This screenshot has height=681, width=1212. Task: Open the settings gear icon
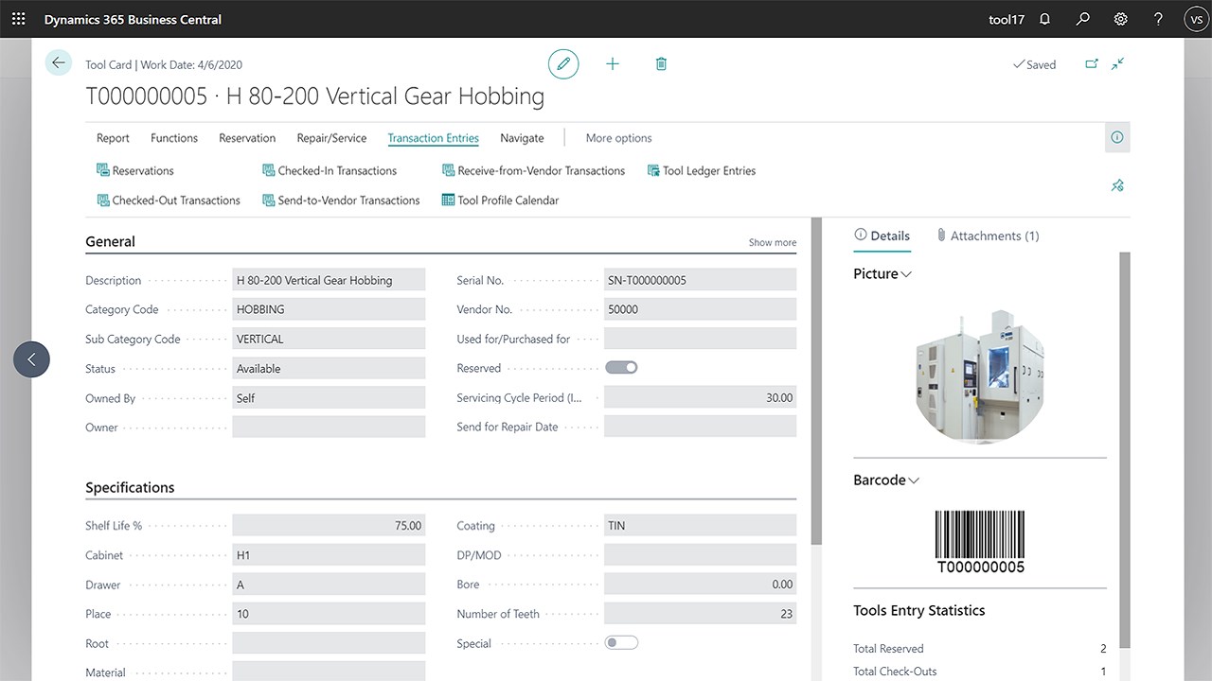coord(1121,19)
